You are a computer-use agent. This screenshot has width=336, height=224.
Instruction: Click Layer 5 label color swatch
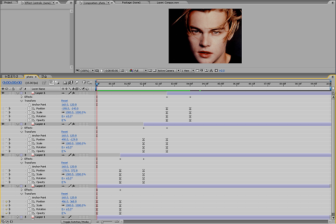(x=21, y=93)
